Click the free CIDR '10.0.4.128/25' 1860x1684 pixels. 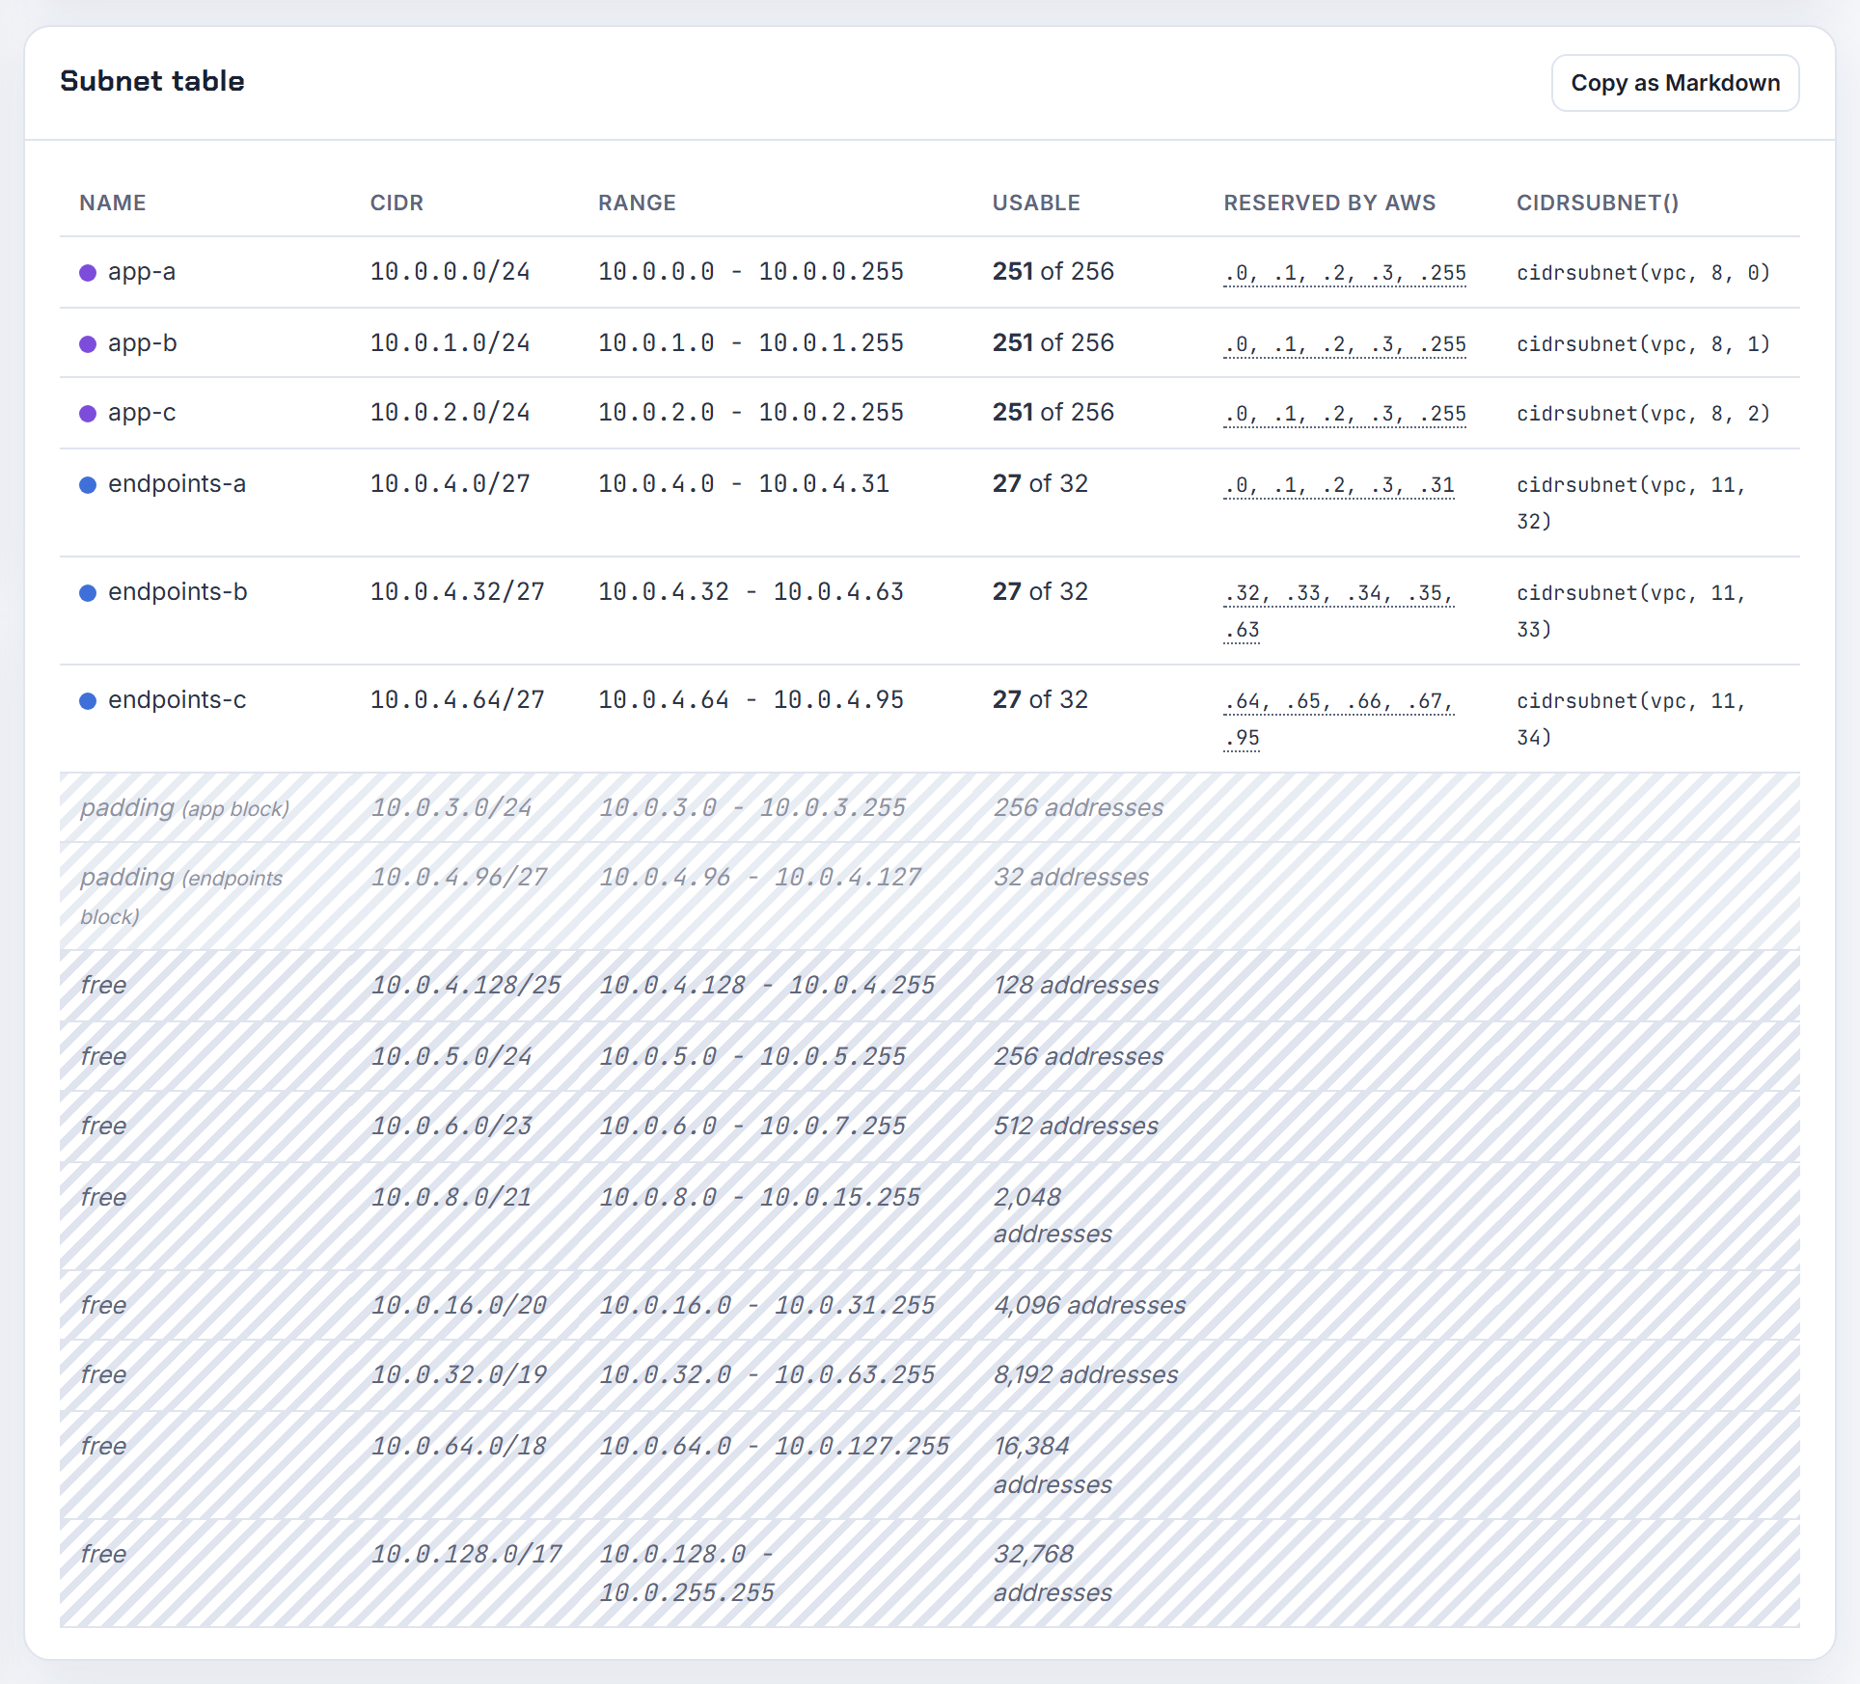point(466,986)
